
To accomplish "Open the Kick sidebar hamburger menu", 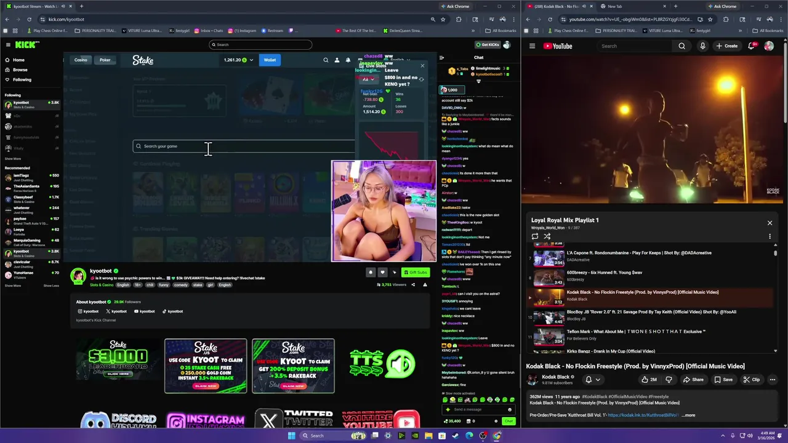I will pyautogui.click(x=8, y=44).
